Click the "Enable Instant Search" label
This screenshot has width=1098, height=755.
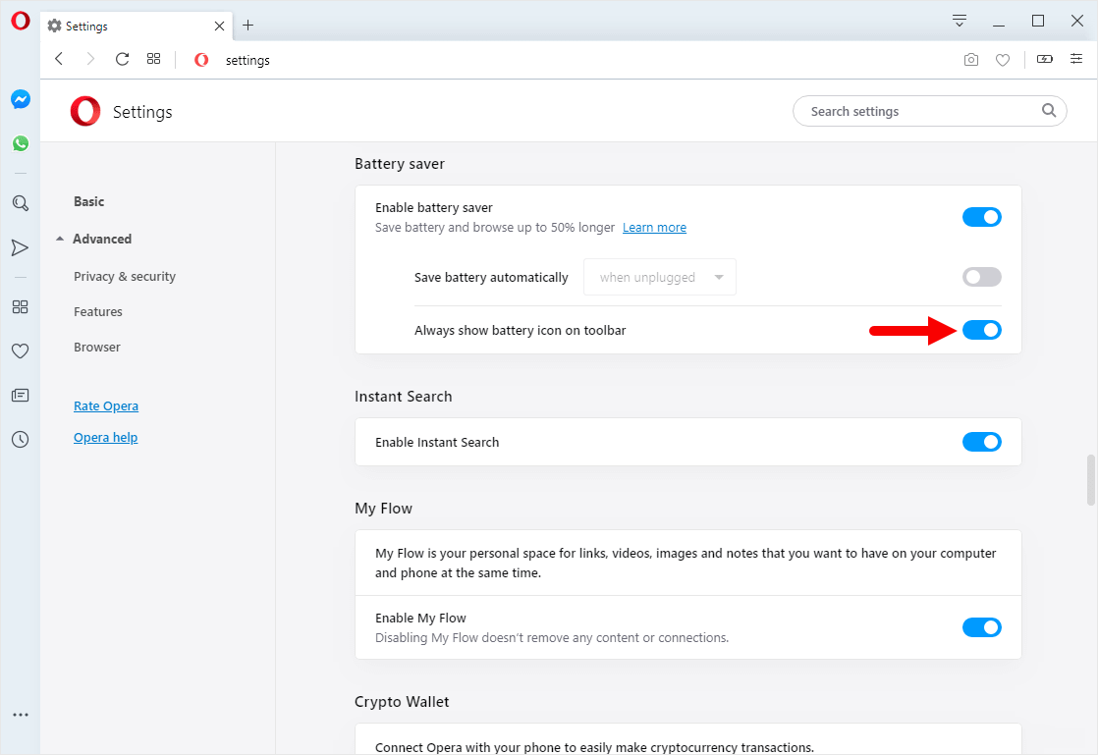(437, 442)
